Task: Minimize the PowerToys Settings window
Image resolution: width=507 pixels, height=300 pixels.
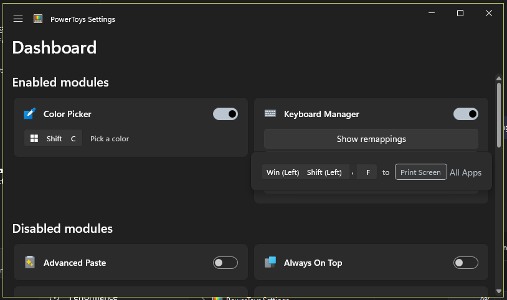Action: point(432,13)
